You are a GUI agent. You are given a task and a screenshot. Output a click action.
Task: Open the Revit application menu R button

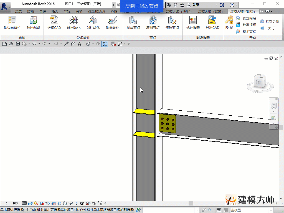[x=6, y=7]
